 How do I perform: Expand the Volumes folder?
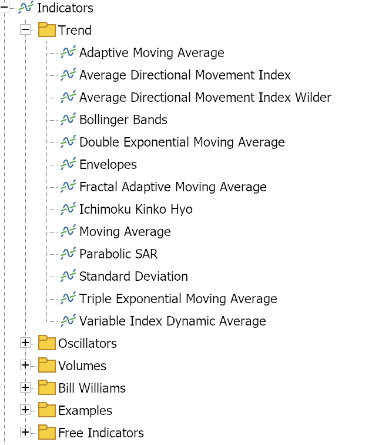pos(25,366)
